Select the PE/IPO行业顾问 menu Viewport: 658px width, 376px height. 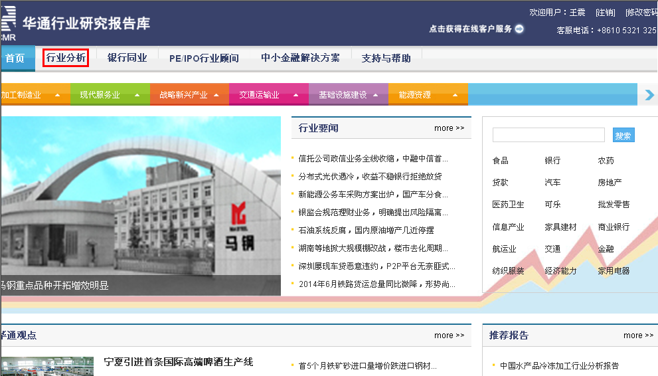click(x=204, y=58)
